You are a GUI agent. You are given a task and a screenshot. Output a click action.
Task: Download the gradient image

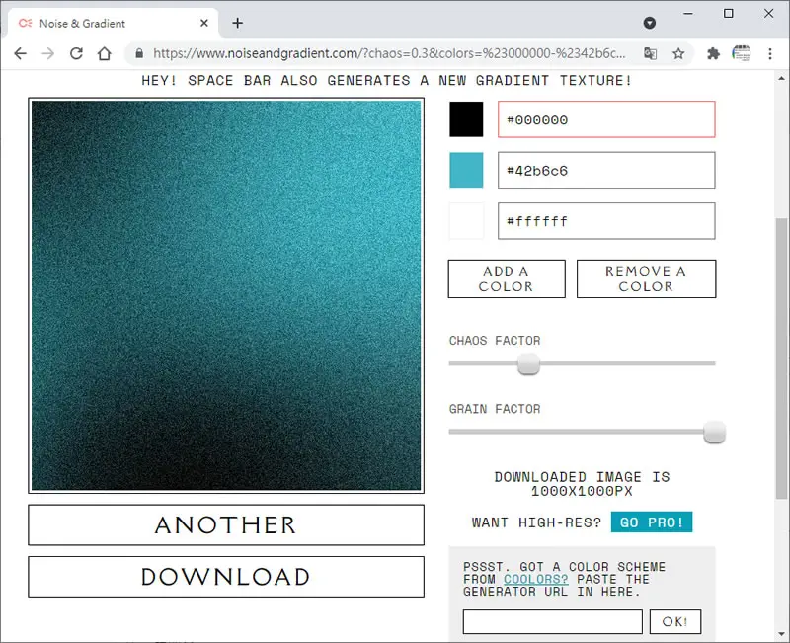point(226,577)
